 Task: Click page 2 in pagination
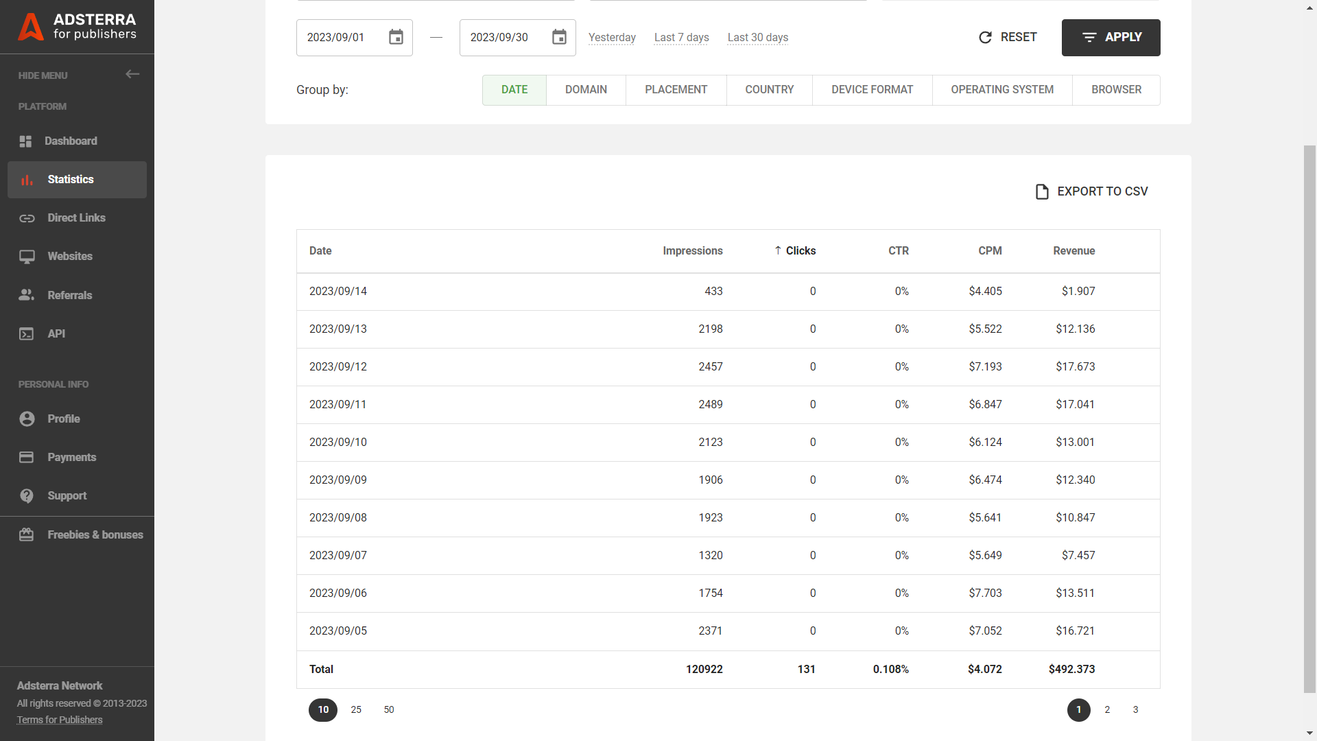point(1106,709)
